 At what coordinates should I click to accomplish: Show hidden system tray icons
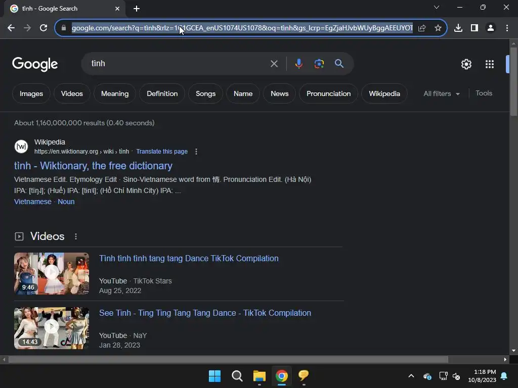pyautogui.click(x=411, y=376)
